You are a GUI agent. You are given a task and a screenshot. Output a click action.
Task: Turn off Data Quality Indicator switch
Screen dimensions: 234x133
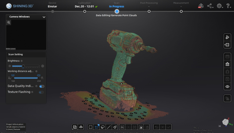[x=42, y=86]
